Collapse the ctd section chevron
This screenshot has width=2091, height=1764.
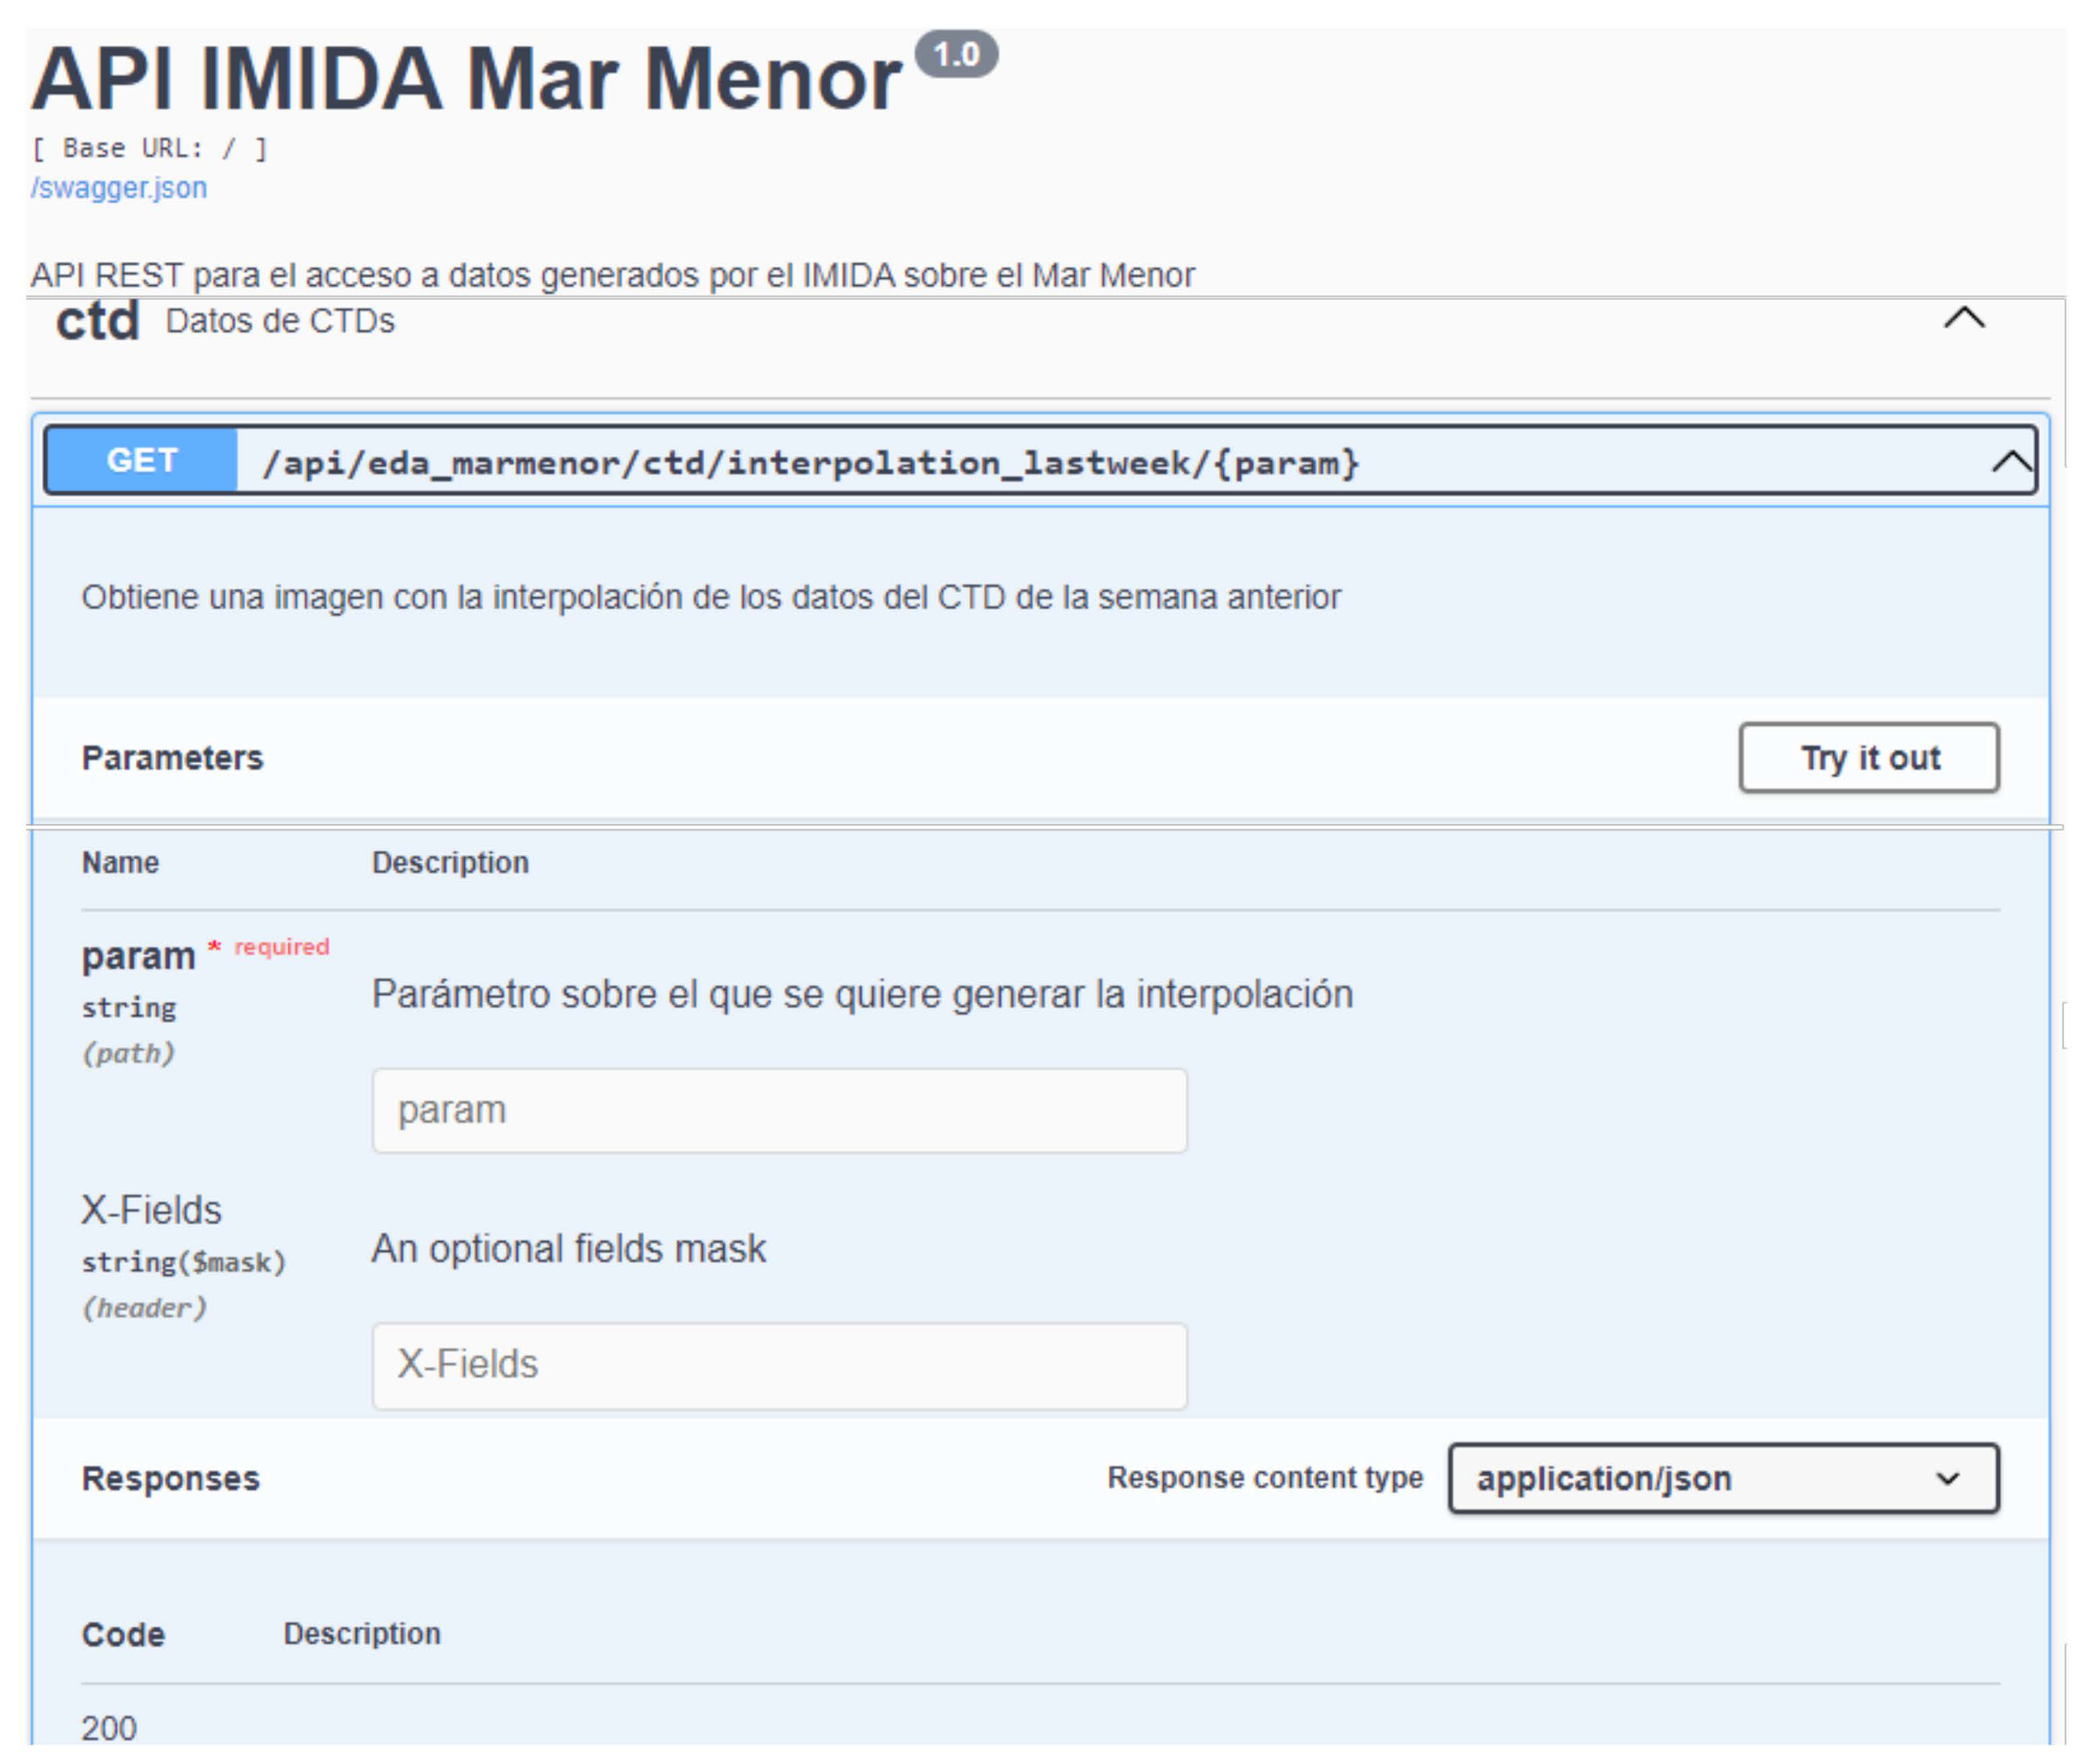(1963, 319)
